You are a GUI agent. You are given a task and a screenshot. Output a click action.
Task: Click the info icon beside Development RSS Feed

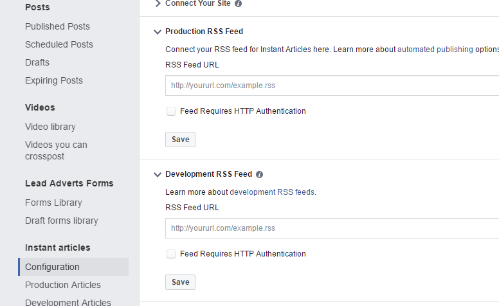(259, 174)
